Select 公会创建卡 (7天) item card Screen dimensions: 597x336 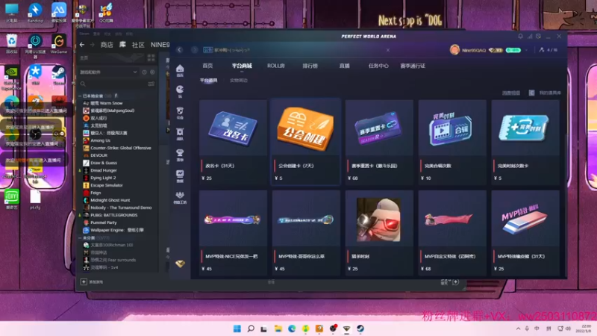pyautogui.click(x=305, y=142)
